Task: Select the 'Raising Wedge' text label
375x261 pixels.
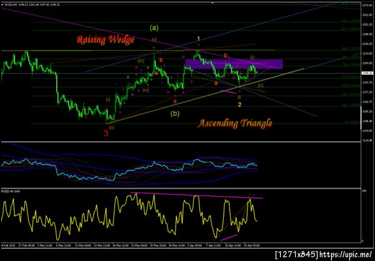Action: (x=106, y=40)
